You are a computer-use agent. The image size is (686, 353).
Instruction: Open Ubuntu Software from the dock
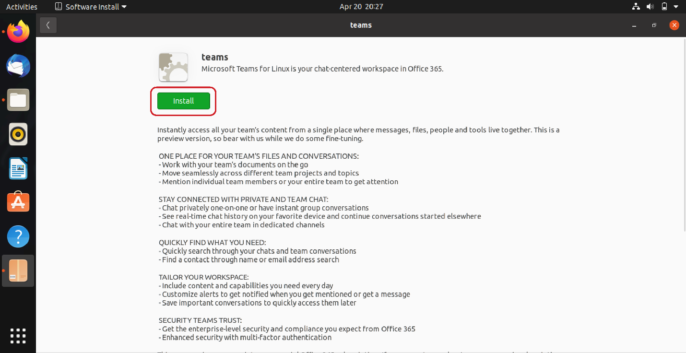pos(18,202)
